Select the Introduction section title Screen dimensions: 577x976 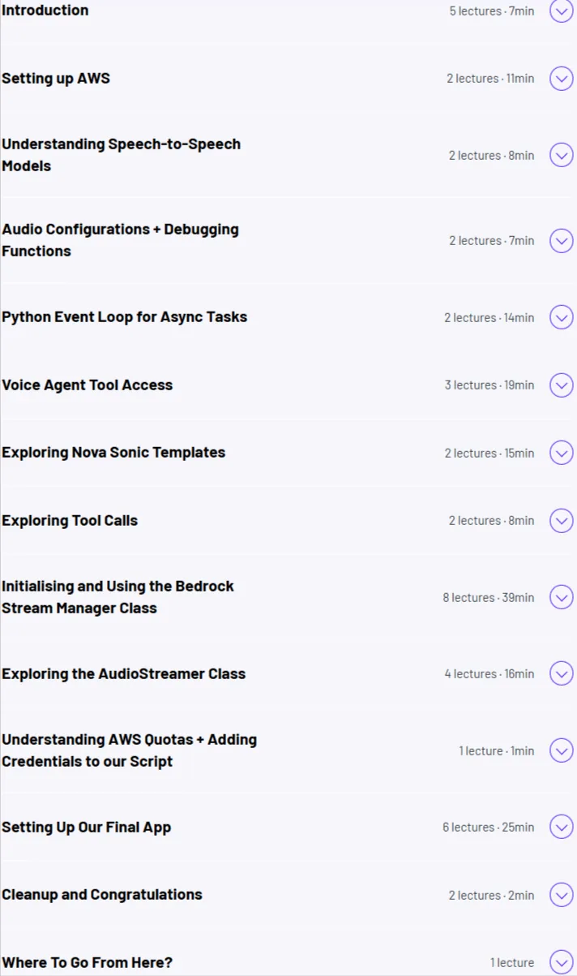coord(45,11)
